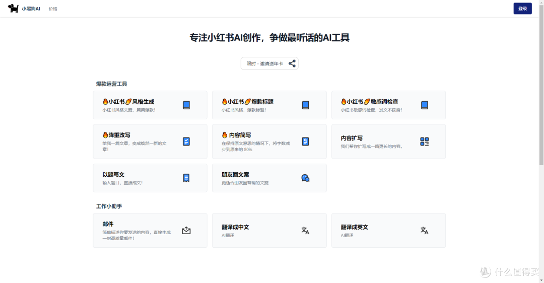The width and height of the screenshot is (544, 283).
Task: Click description 我们帮你扩写成一篇更长的内容
Action: pos(372,147)
